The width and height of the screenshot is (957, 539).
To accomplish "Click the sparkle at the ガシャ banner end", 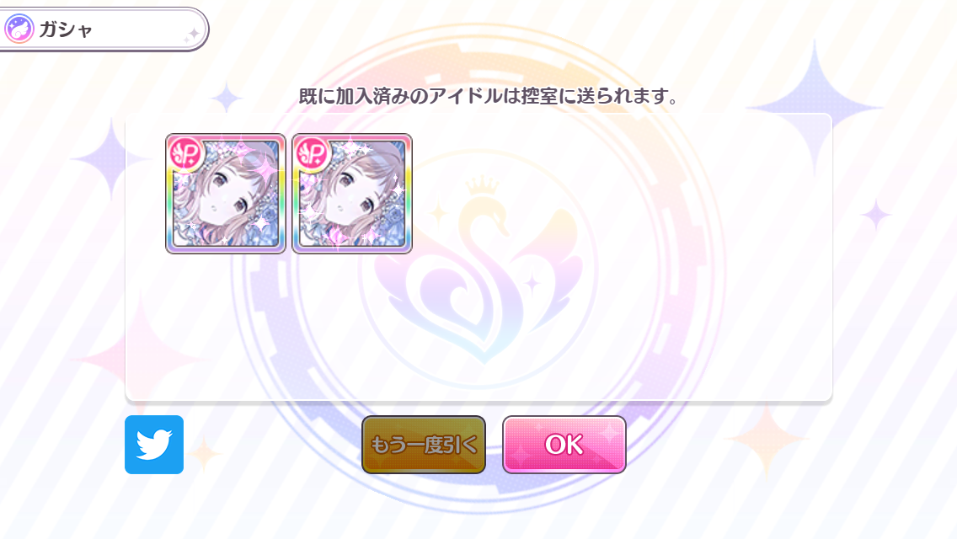I will 191,35.
